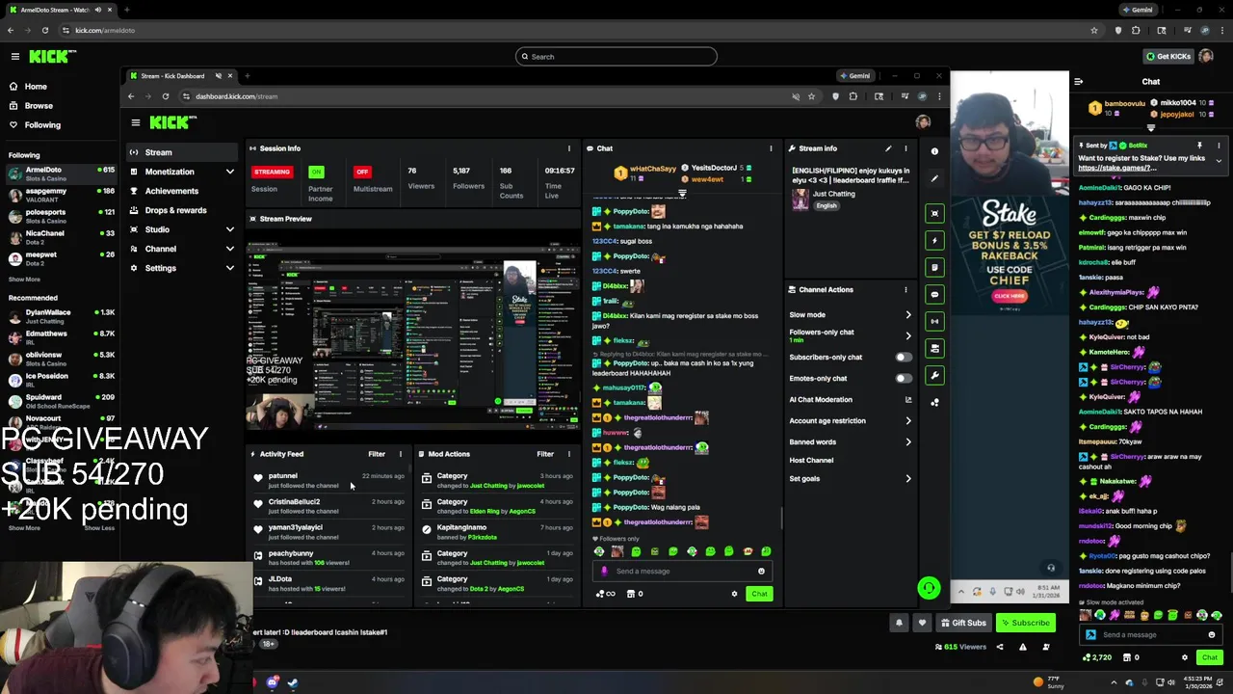Edit Stream info with the pencil icon
Viewport: 1233px width, 694px height.
[888, 148]
